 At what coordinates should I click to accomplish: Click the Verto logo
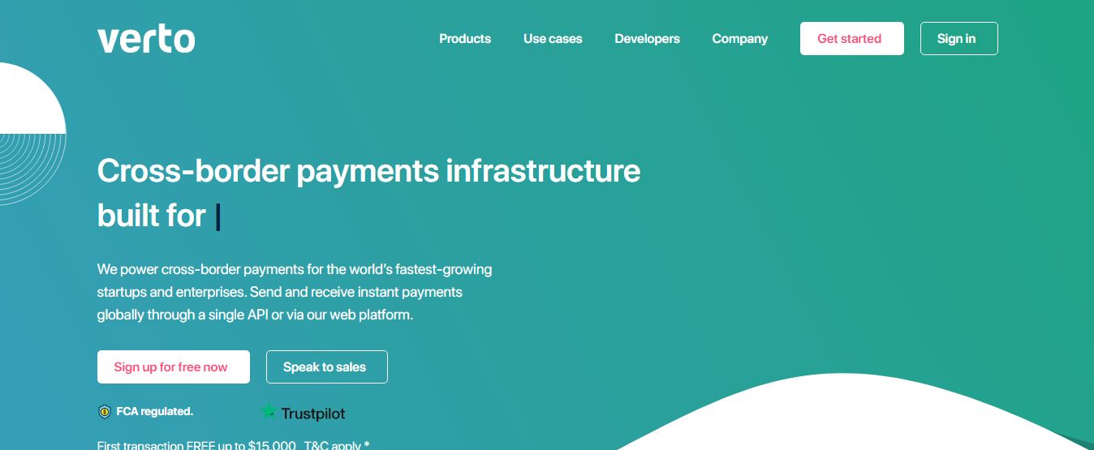click(x=146, y=39)
